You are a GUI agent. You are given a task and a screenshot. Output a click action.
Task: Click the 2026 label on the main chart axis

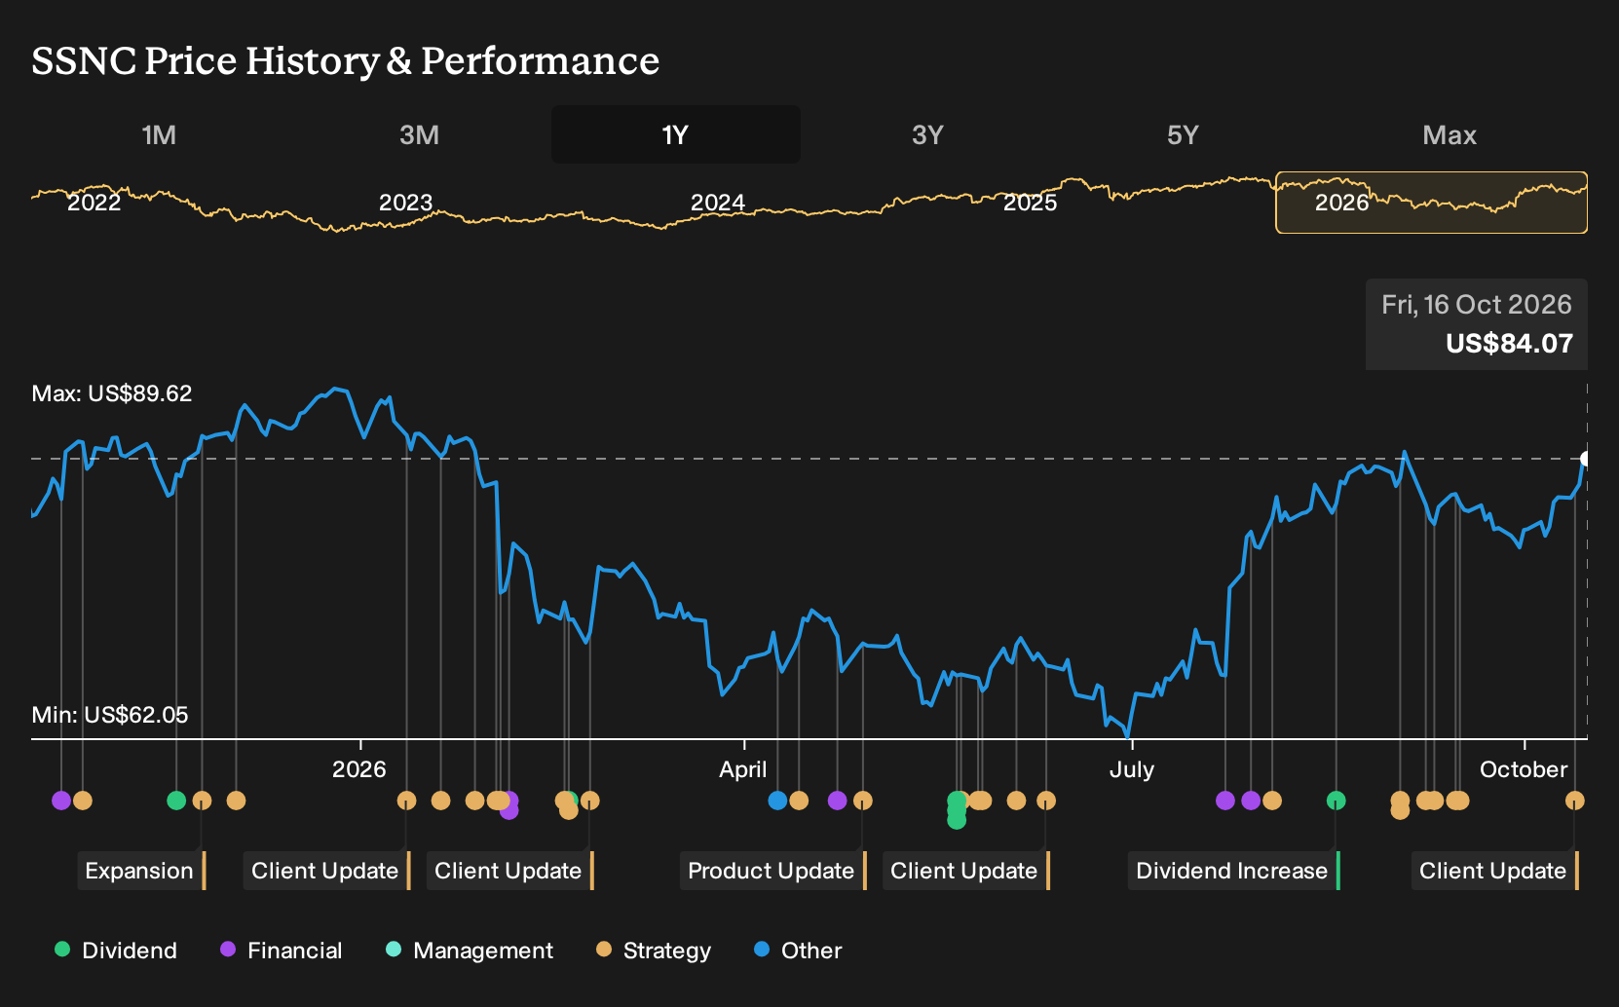click(x=359, y=769)
